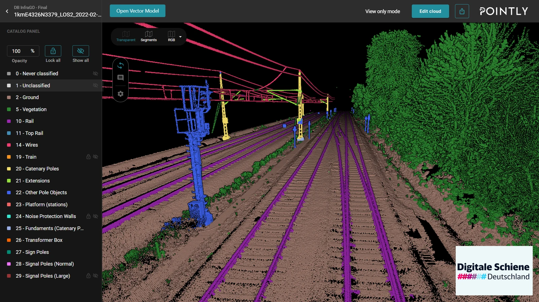Select the Segments view mode icon
Screen dimensions: 539x302
click(149, 34)
